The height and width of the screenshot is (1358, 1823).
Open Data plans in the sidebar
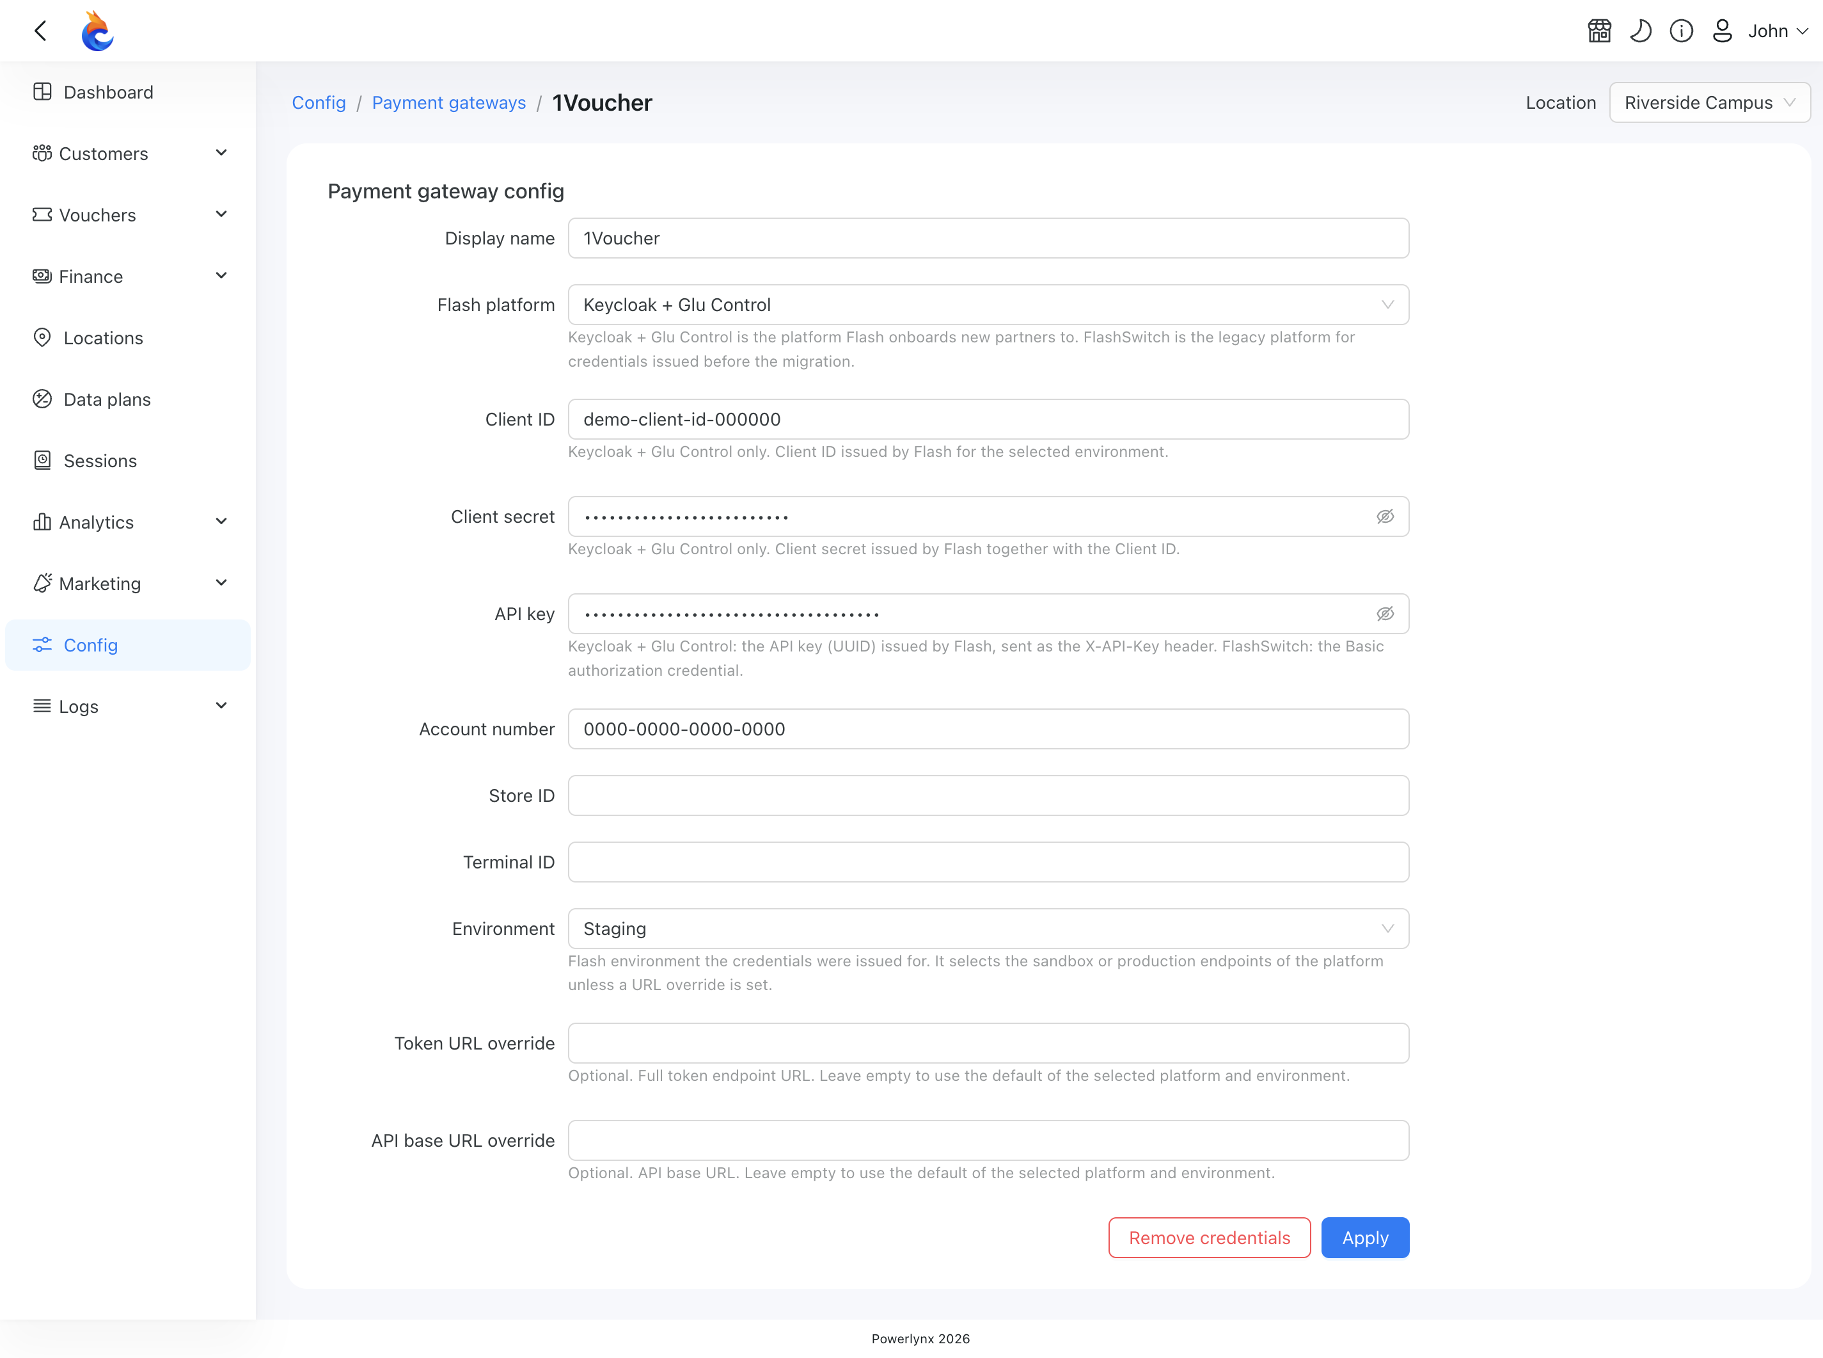pyautogui.click(x=127, y=399)
